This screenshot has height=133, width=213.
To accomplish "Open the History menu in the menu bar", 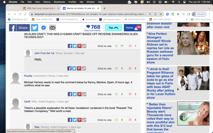I will click(47, 2).
